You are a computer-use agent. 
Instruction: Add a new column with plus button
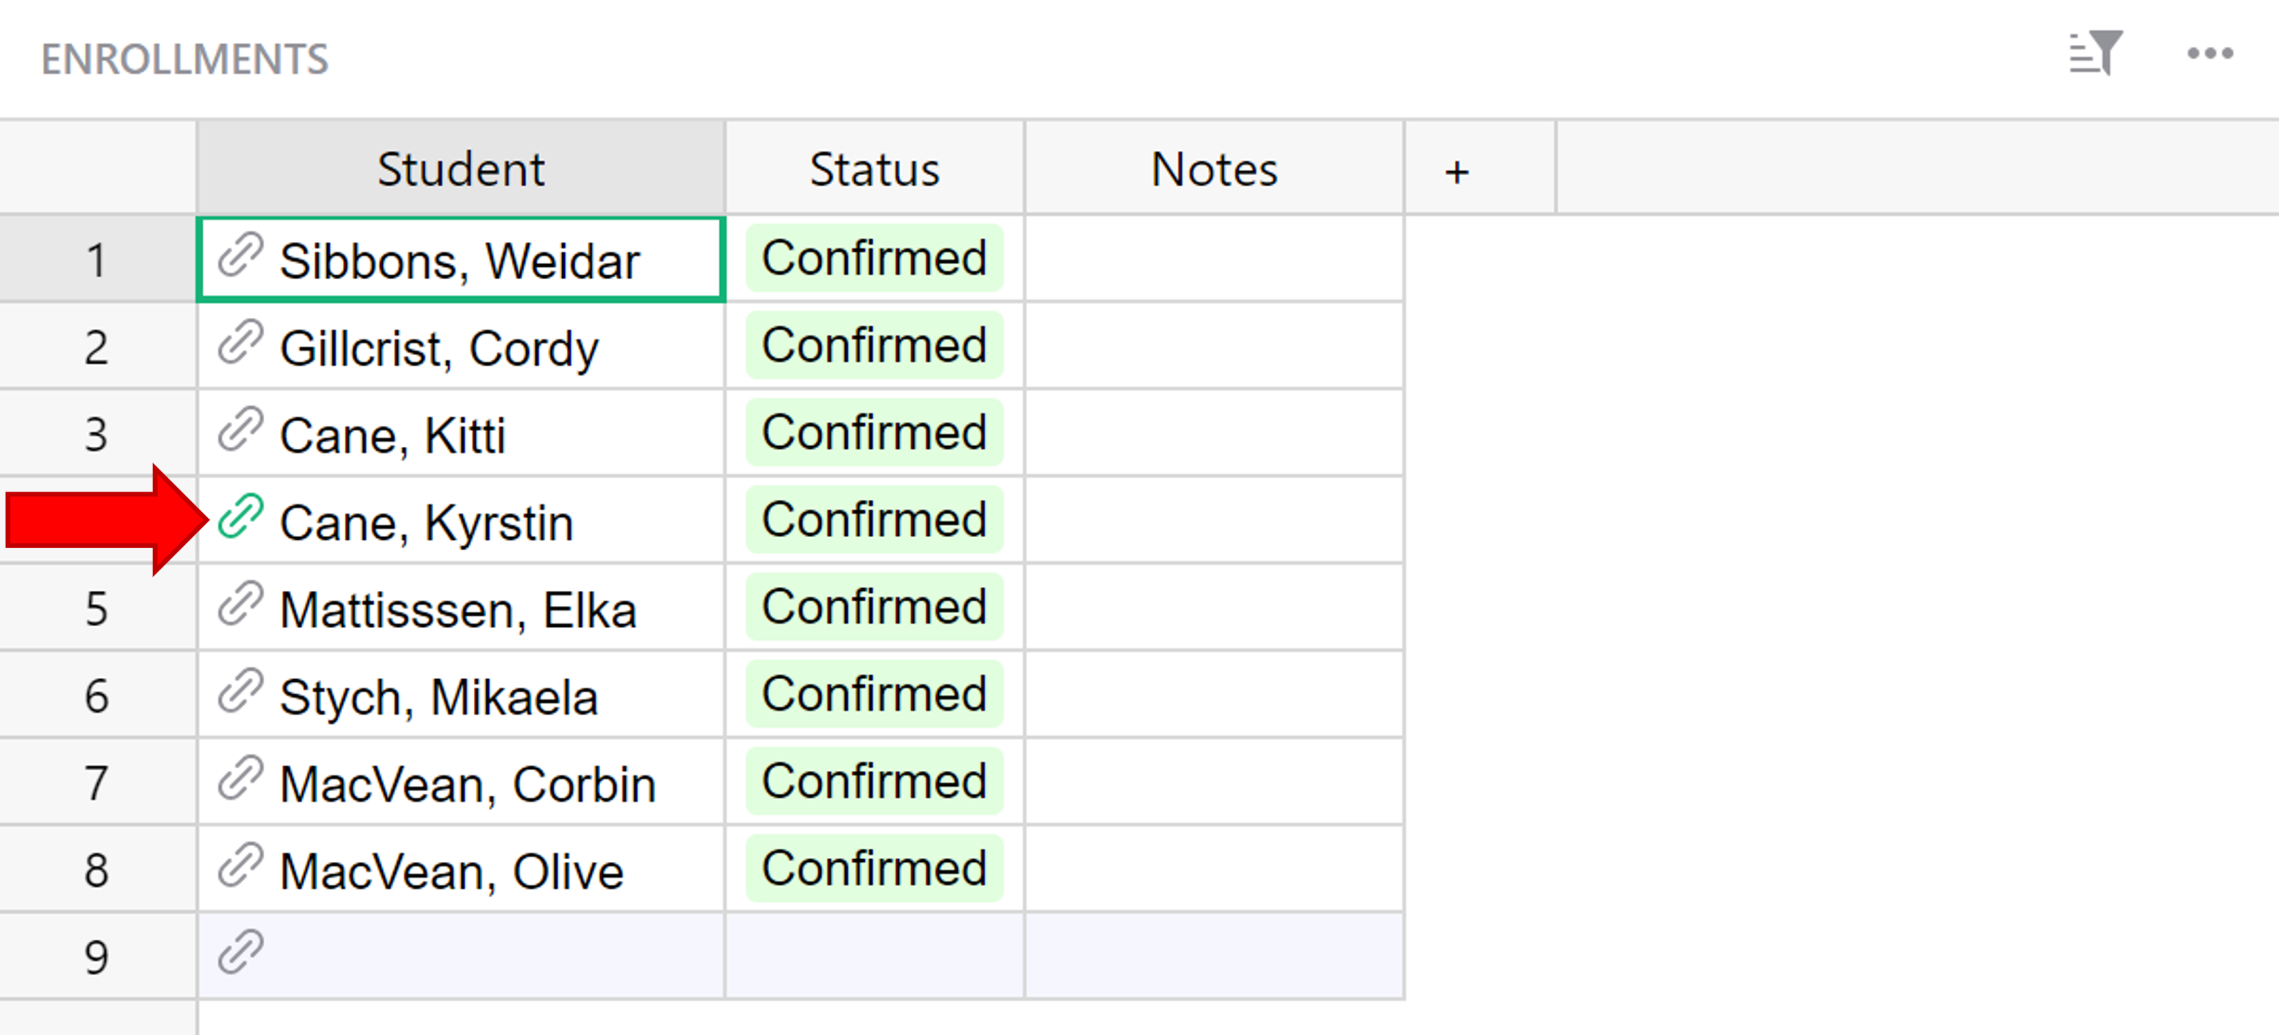(1456, 170)
